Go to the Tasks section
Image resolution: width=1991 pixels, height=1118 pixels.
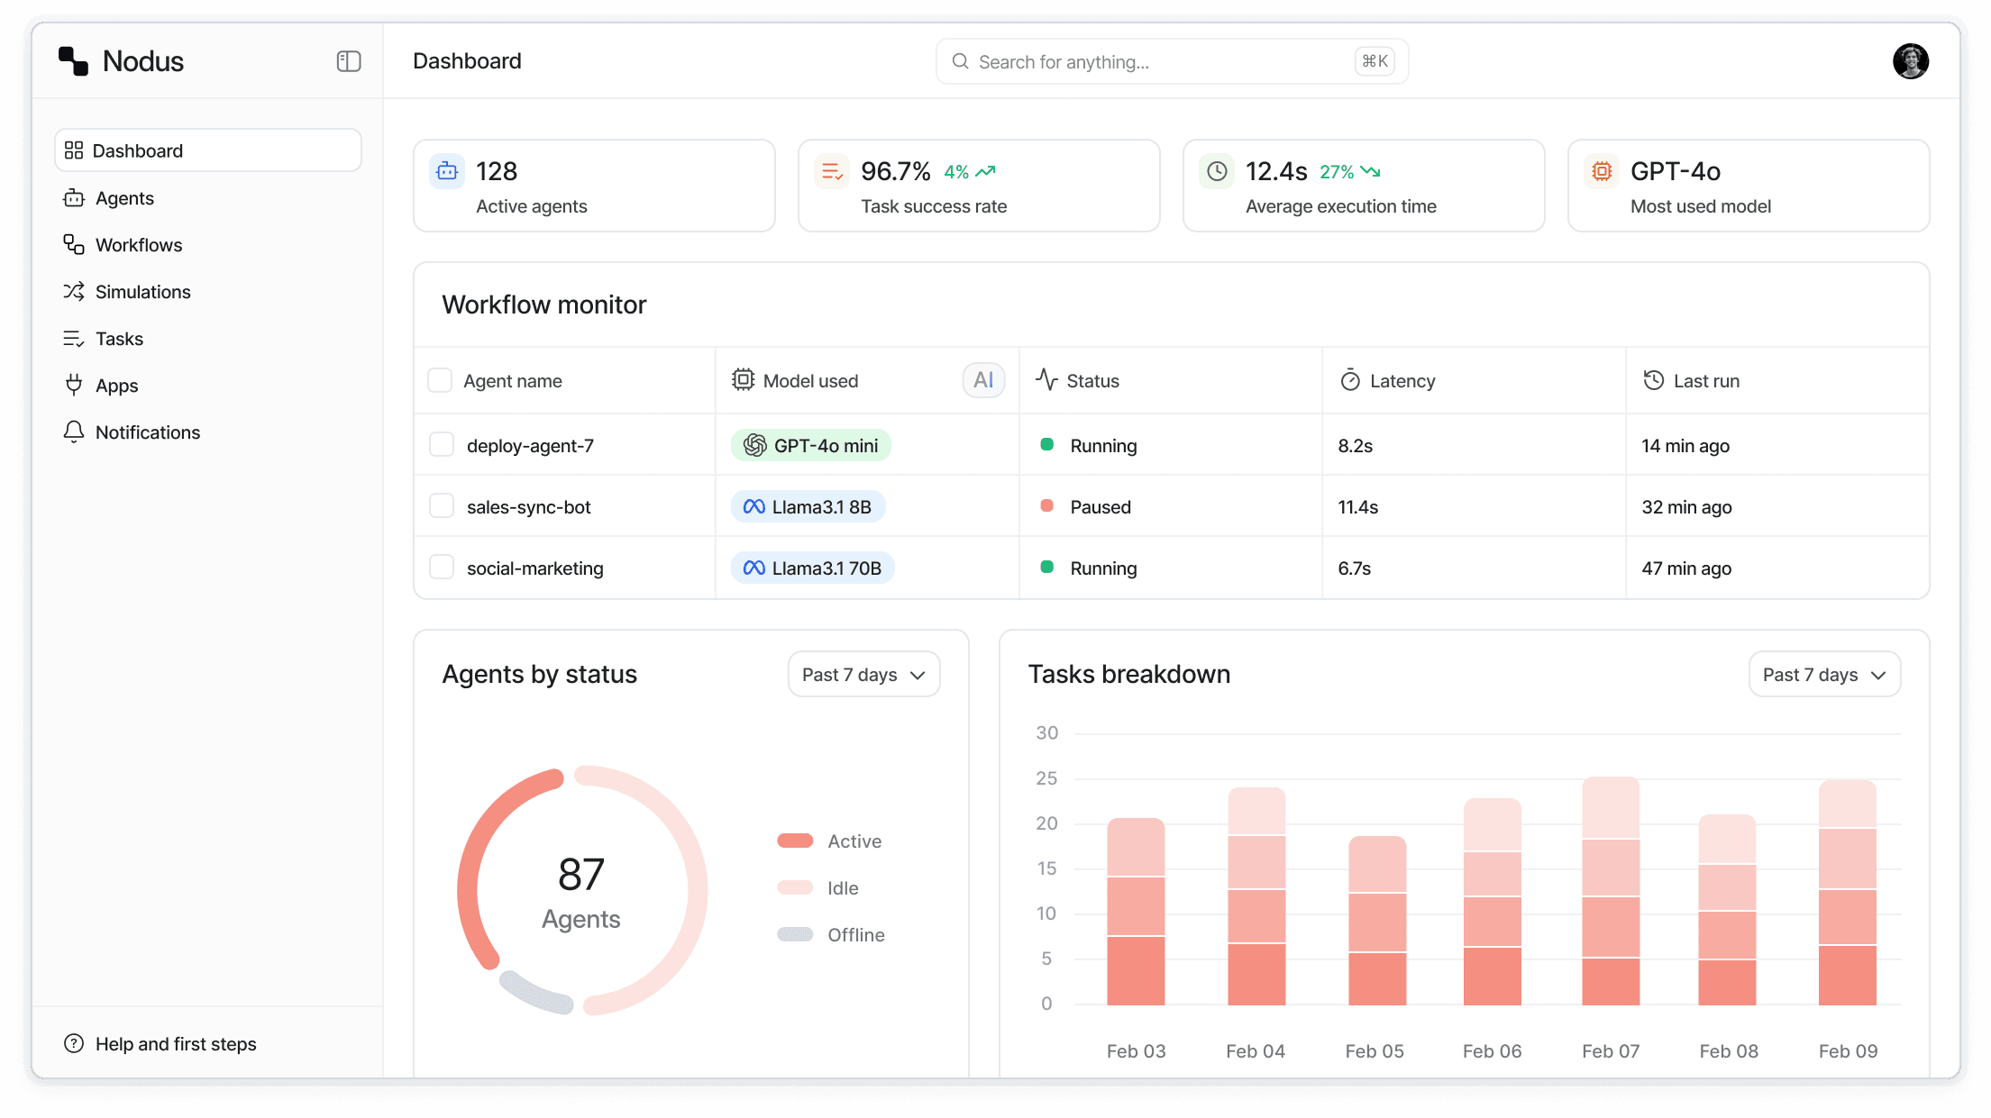(x=119, y=338)
